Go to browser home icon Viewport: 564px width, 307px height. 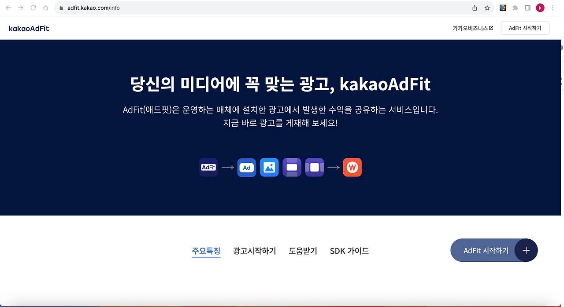coord(46,8)
